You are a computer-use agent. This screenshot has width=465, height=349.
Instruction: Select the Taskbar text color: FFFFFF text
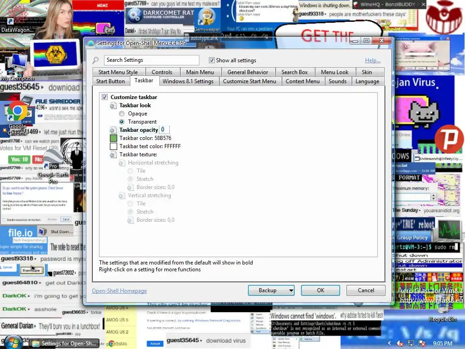tap(150, 146)
